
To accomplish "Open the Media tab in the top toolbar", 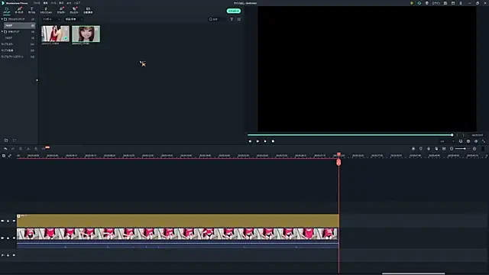I will click(7, 10).
